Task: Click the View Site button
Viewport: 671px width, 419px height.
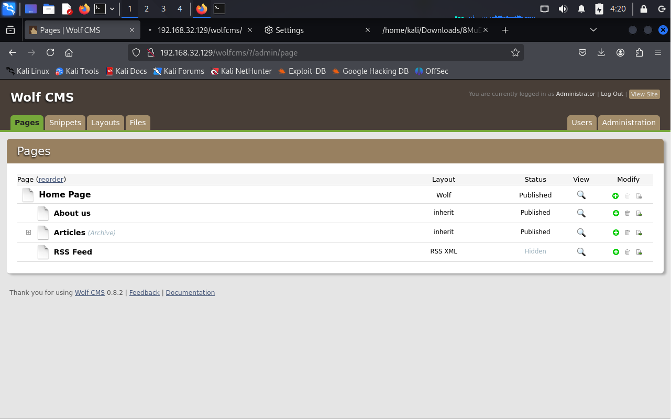Action: 644,94
